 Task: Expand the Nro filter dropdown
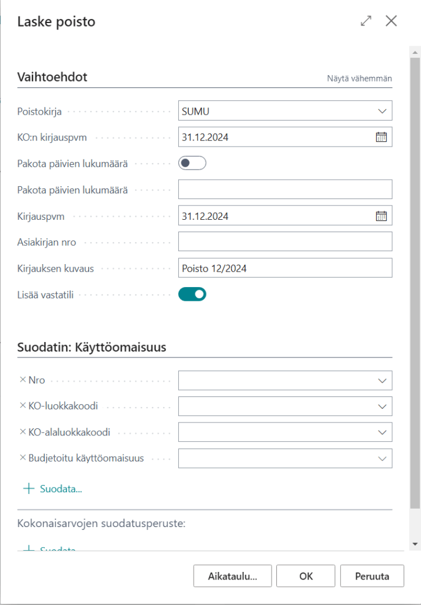[382, 380]
